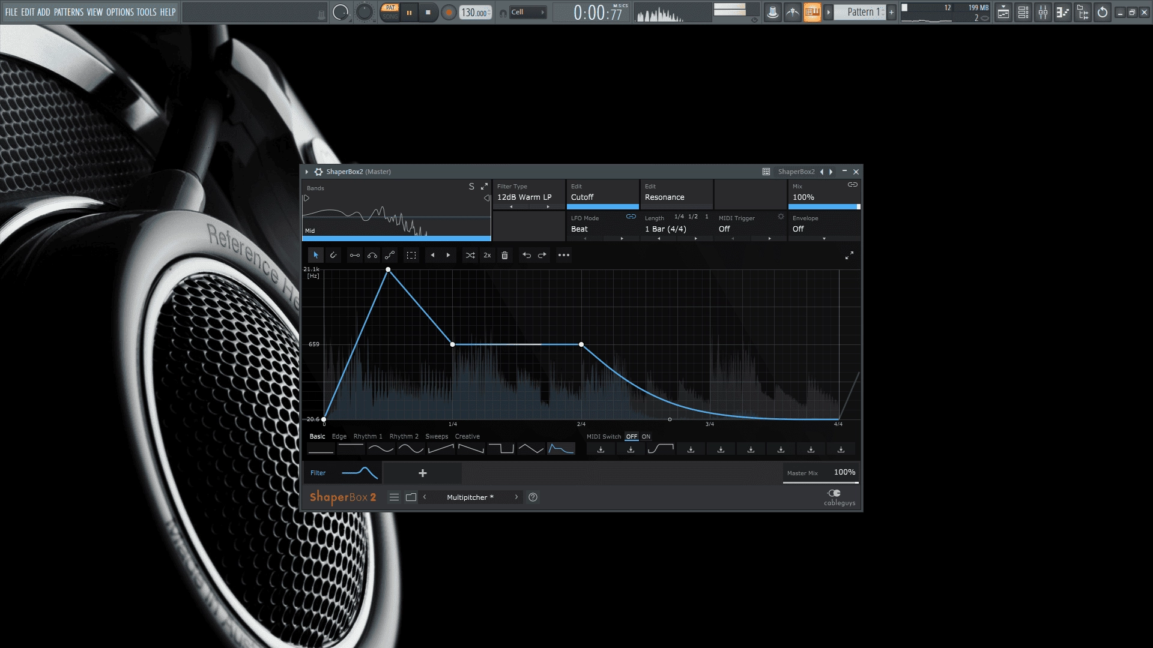Open the PATTERNS menu

[68, 12]
